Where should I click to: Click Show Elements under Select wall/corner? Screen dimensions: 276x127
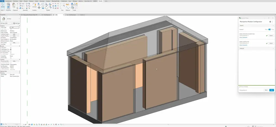pos(243,45)
